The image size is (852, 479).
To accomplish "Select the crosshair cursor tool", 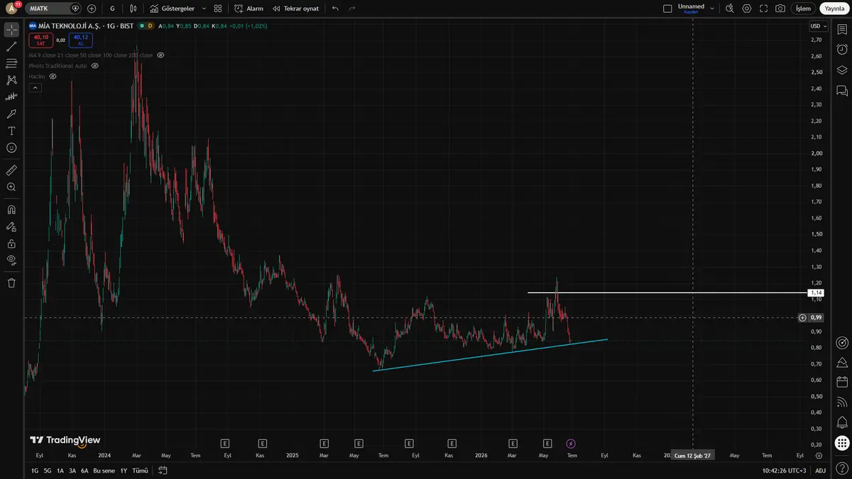I will (11, 30).
